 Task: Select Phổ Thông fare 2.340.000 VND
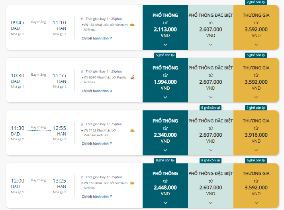[x=165, y=133]
